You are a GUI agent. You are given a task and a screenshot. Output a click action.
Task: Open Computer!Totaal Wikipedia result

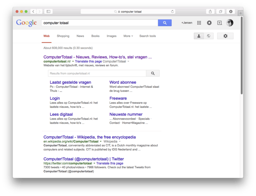(90, 137)
